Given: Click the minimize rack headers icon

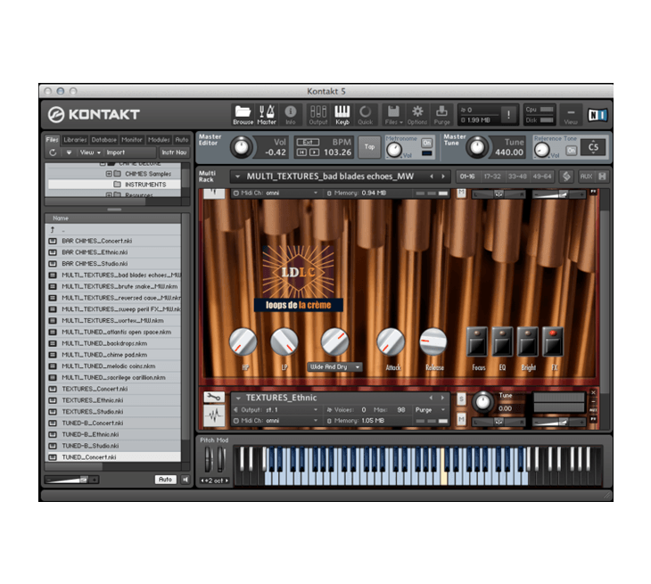Looking at the screenshot, I should (602, 177).
